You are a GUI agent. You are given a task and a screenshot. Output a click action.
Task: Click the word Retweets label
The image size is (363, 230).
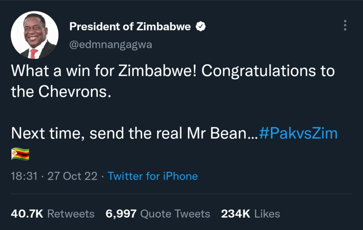(x=71, y=214)
